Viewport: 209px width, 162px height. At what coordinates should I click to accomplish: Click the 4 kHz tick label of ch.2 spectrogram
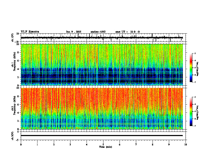coord(18,113)
